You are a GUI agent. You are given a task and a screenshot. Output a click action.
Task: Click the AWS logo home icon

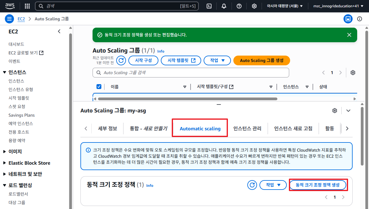(x=9, y=6)
